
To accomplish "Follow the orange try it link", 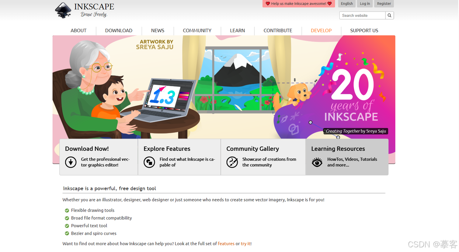I will tap(246, 244).
